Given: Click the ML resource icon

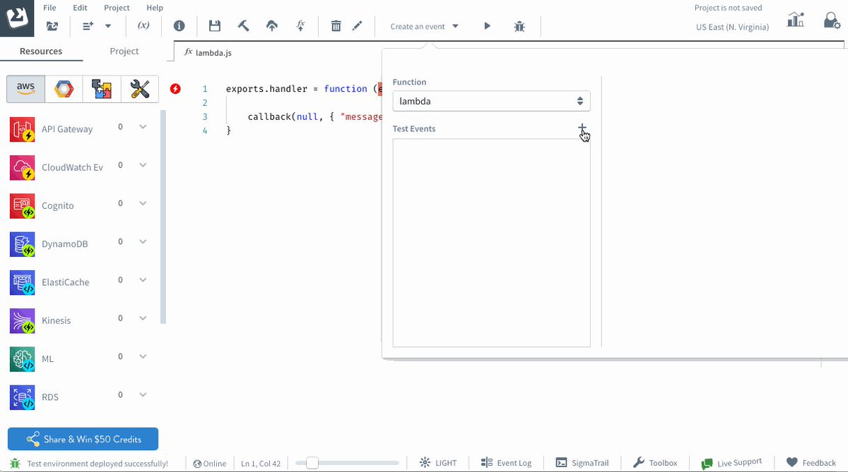Looking at the screenshot, I should point(23,358).
